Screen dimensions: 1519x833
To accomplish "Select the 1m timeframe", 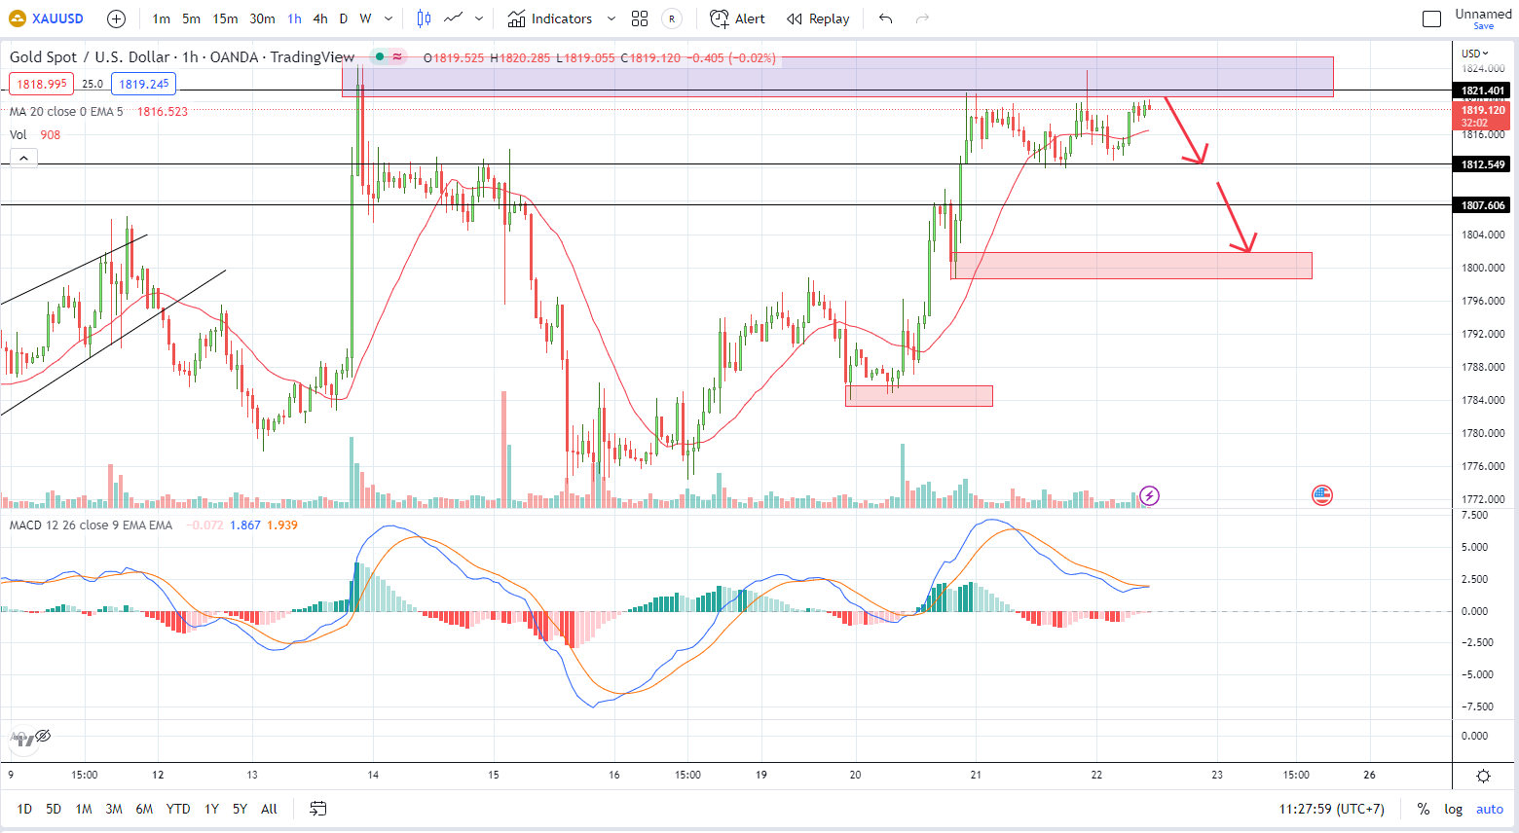I will [162, 18].
